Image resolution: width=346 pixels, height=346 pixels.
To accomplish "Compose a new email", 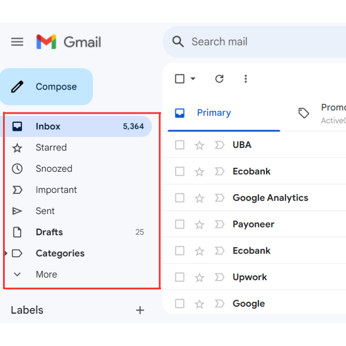I will click(x=46, y=87).
